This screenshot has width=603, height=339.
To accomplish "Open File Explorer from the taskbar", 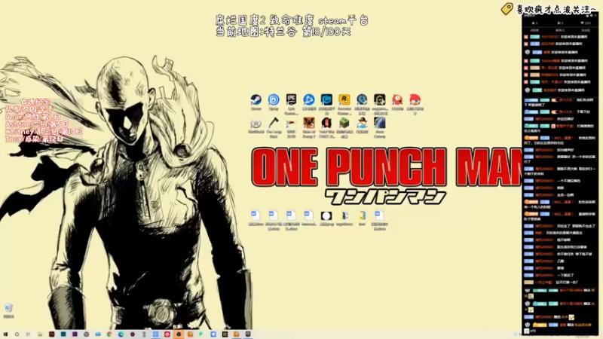I will (40, 334).
